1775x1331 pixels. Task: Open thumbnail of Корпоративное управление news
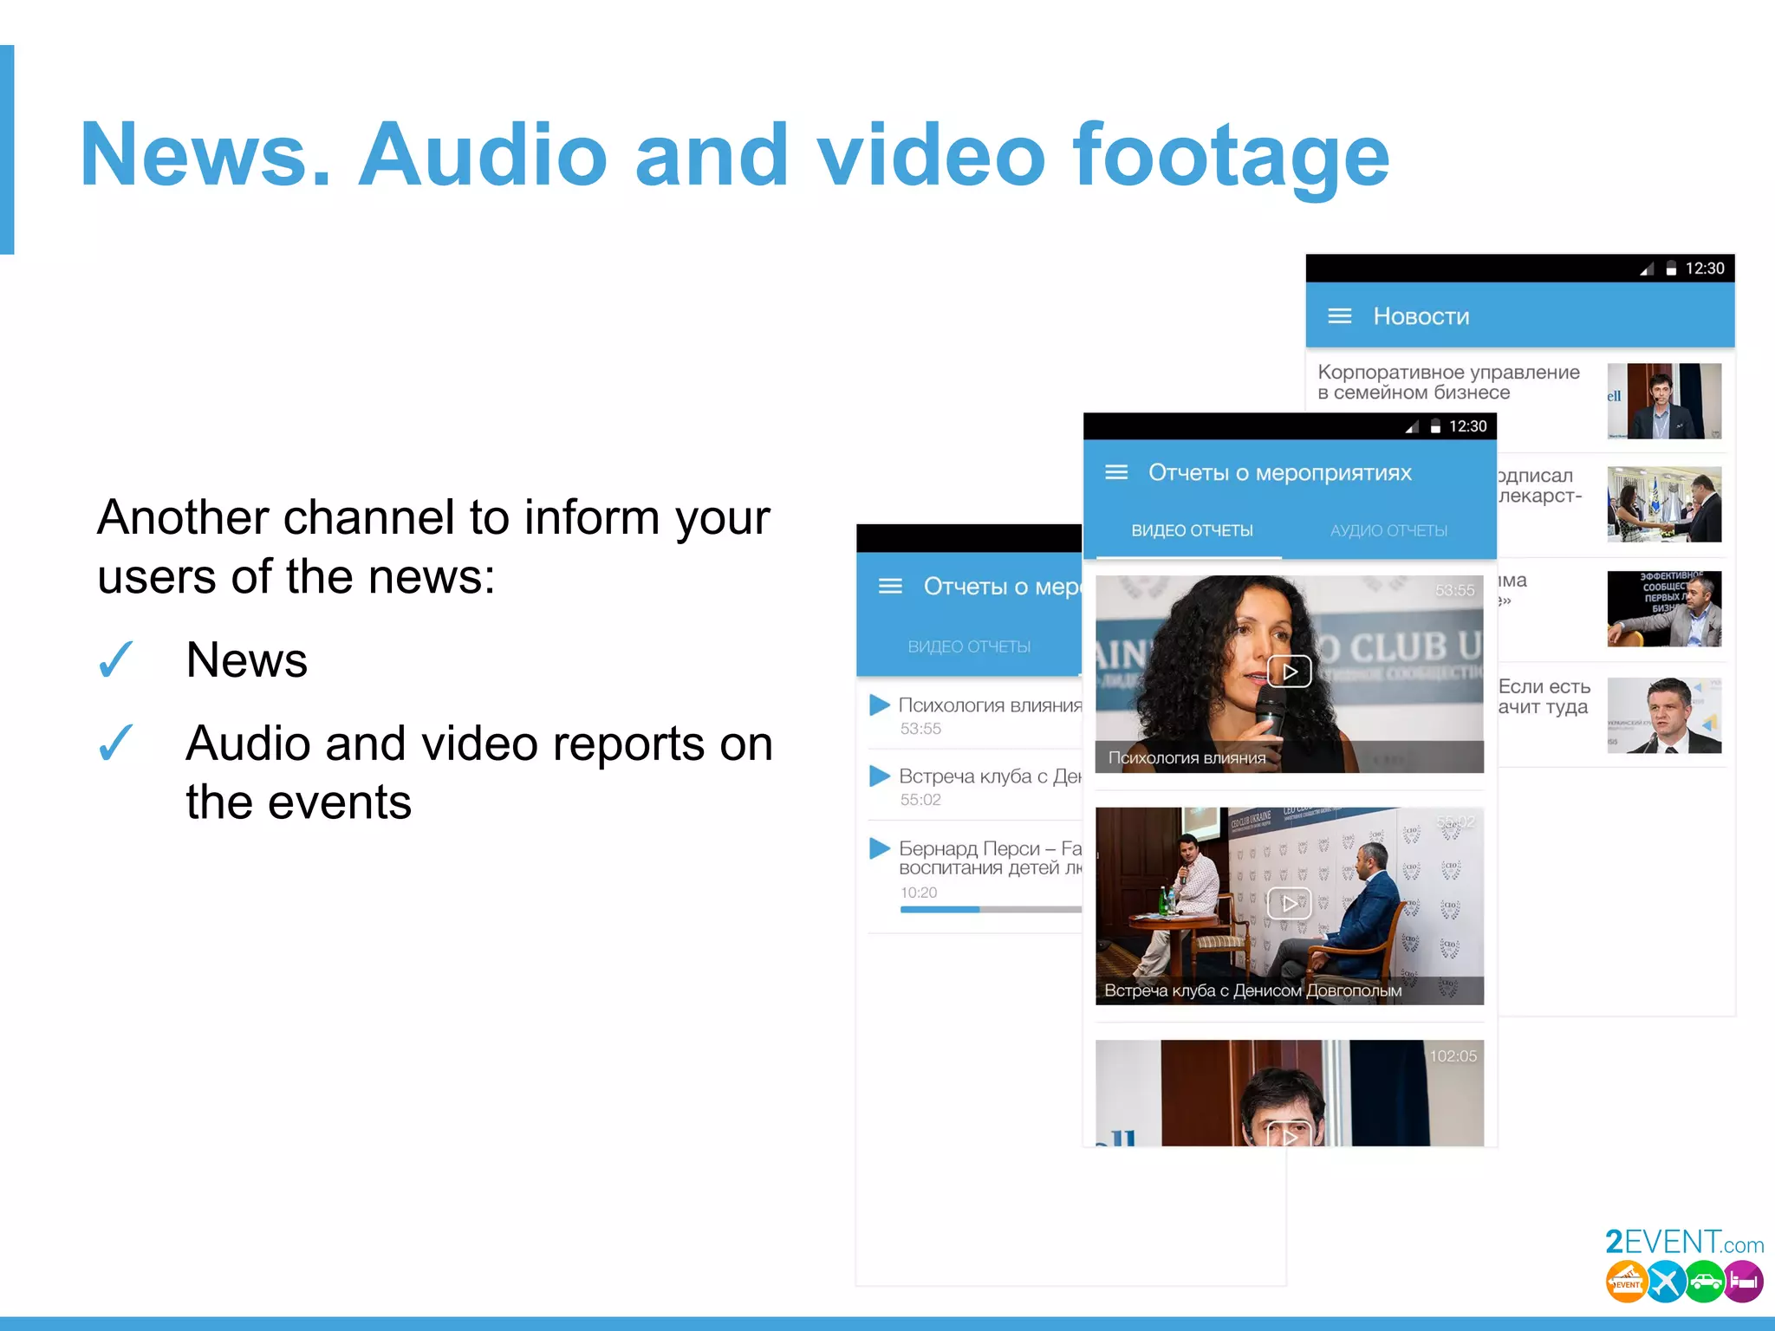click(1664, 400)
